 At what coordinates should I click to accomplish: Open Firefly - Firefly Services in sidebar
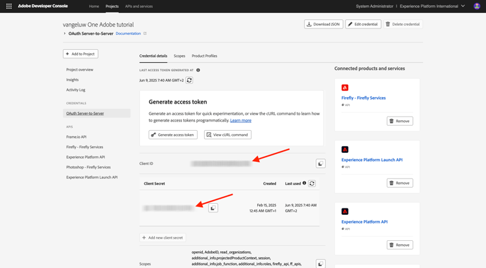tap(85, 147)
